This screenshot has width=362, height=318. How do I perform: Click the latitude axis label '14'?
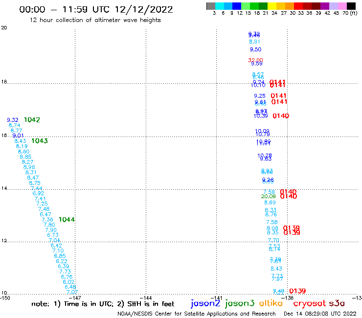(4, 188)
